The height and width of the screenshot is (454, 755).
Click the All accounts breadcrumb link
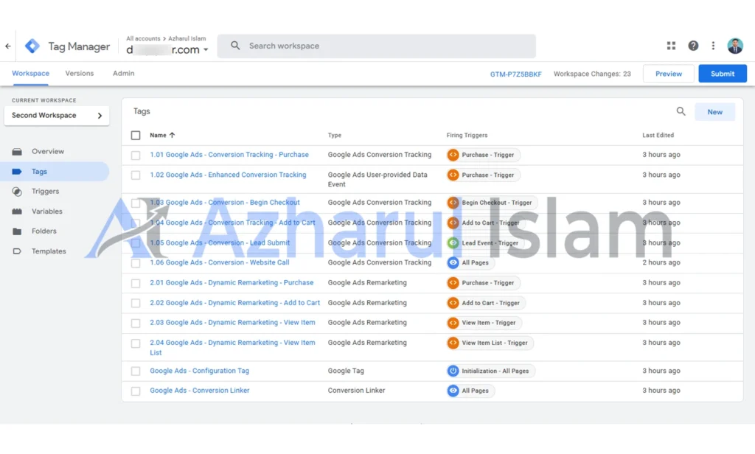click(143, 38)
